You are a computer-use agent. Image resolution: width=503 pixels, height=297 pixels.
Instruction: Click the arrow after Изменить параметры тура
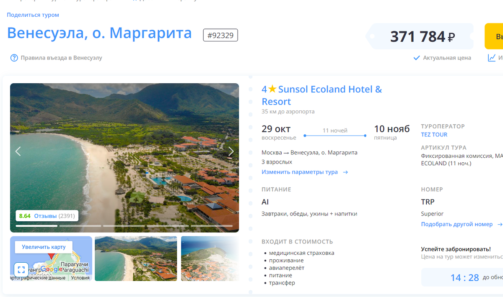click(345, 172)
